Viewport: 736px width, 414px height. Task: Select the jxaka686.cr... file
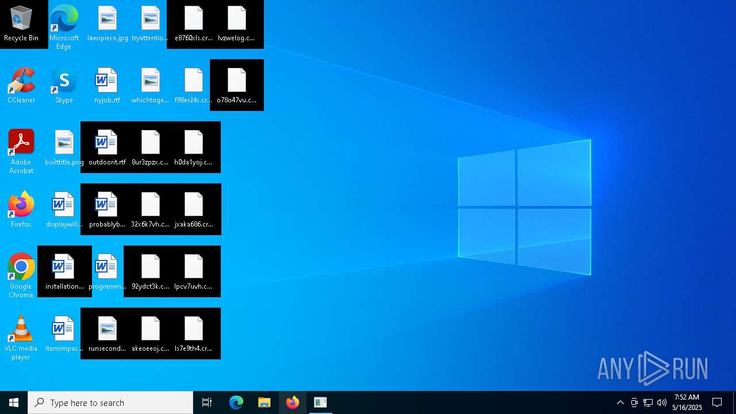click(x=194, y=210)
